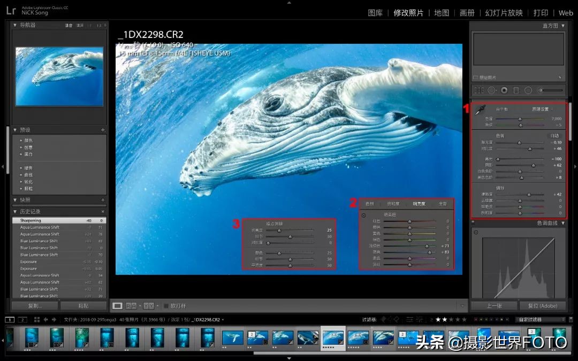
Task: Switch to loupe view in toolbar
Action: click(118, 306)
